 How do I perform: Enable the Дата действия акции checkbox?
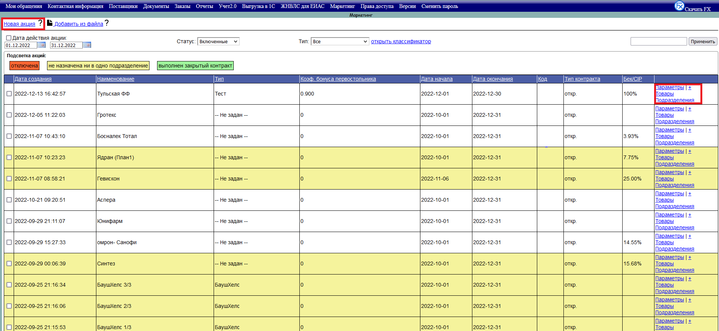click(9, 38)
